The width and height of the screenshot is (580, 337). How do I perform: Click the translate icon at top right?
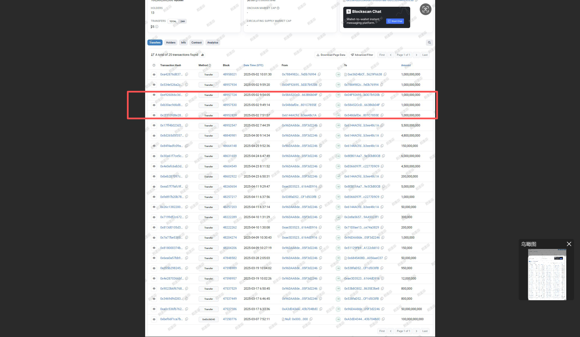tap(425, 10)
